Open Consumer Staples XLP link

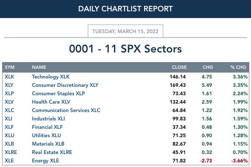pyautogui.click(x=58, y=94)
